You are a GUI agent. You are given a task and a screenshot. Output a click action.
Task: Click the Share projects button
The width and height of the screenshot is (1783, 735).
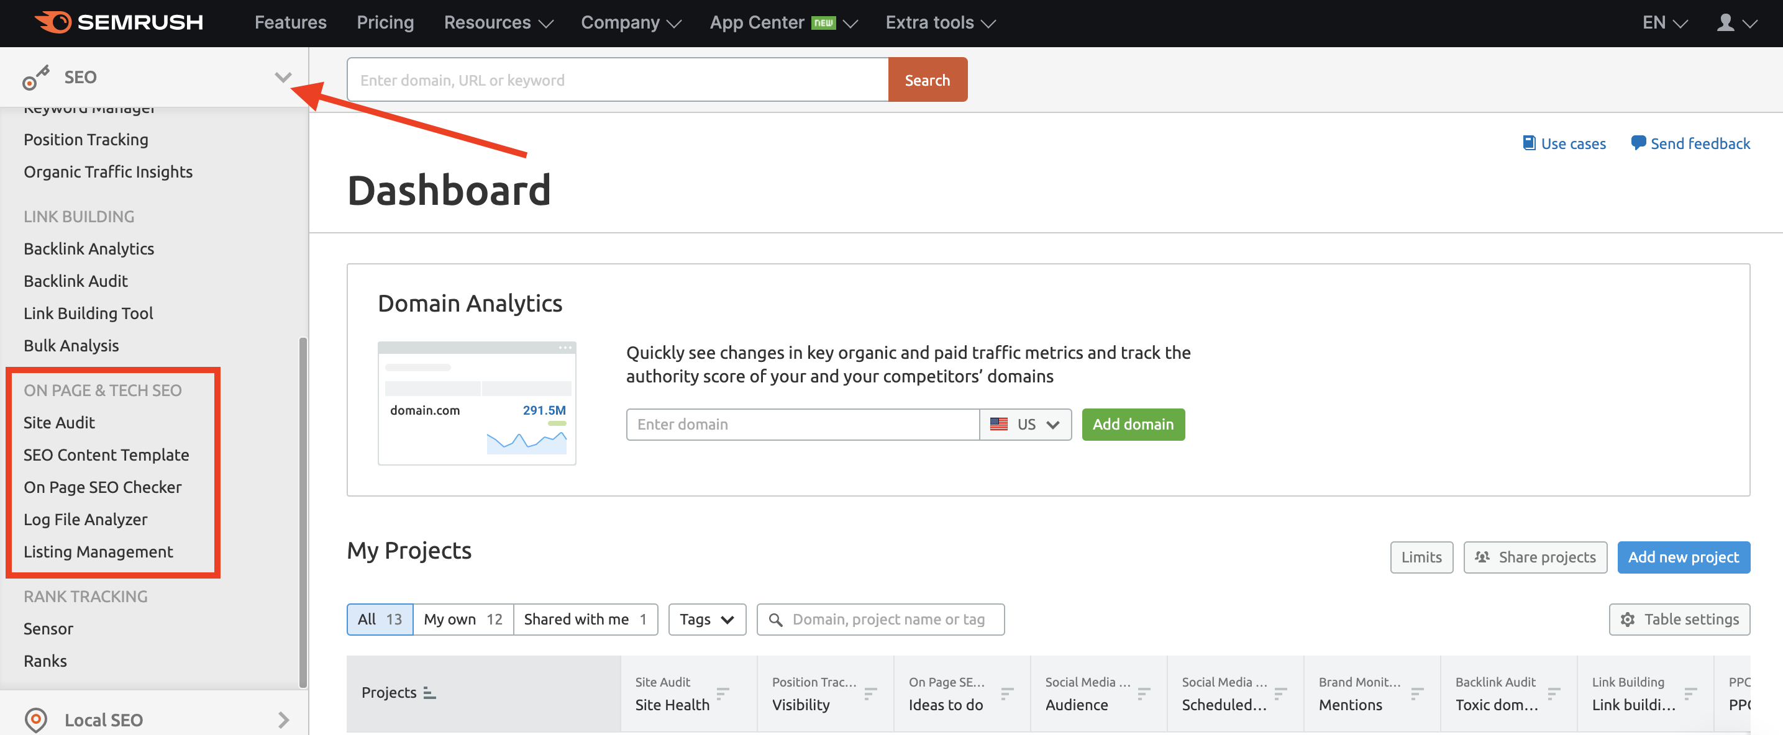click(x=1534, y=557)
